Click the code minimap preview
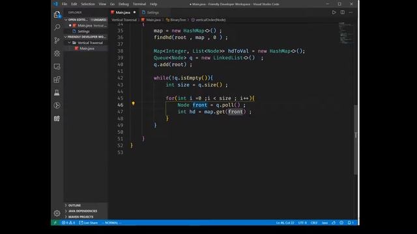 (346, 32)
